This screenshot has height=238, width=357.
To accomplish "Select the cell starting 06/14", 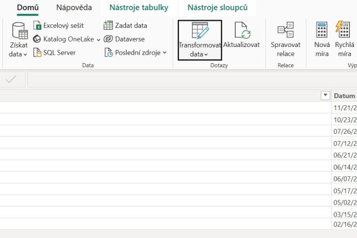I will (x=345, y=167).
